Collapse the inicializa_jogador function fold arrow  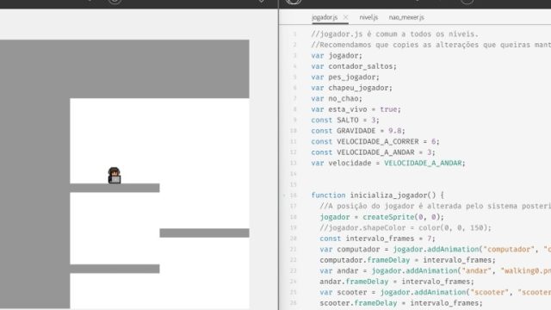click(x=284, y=195)
